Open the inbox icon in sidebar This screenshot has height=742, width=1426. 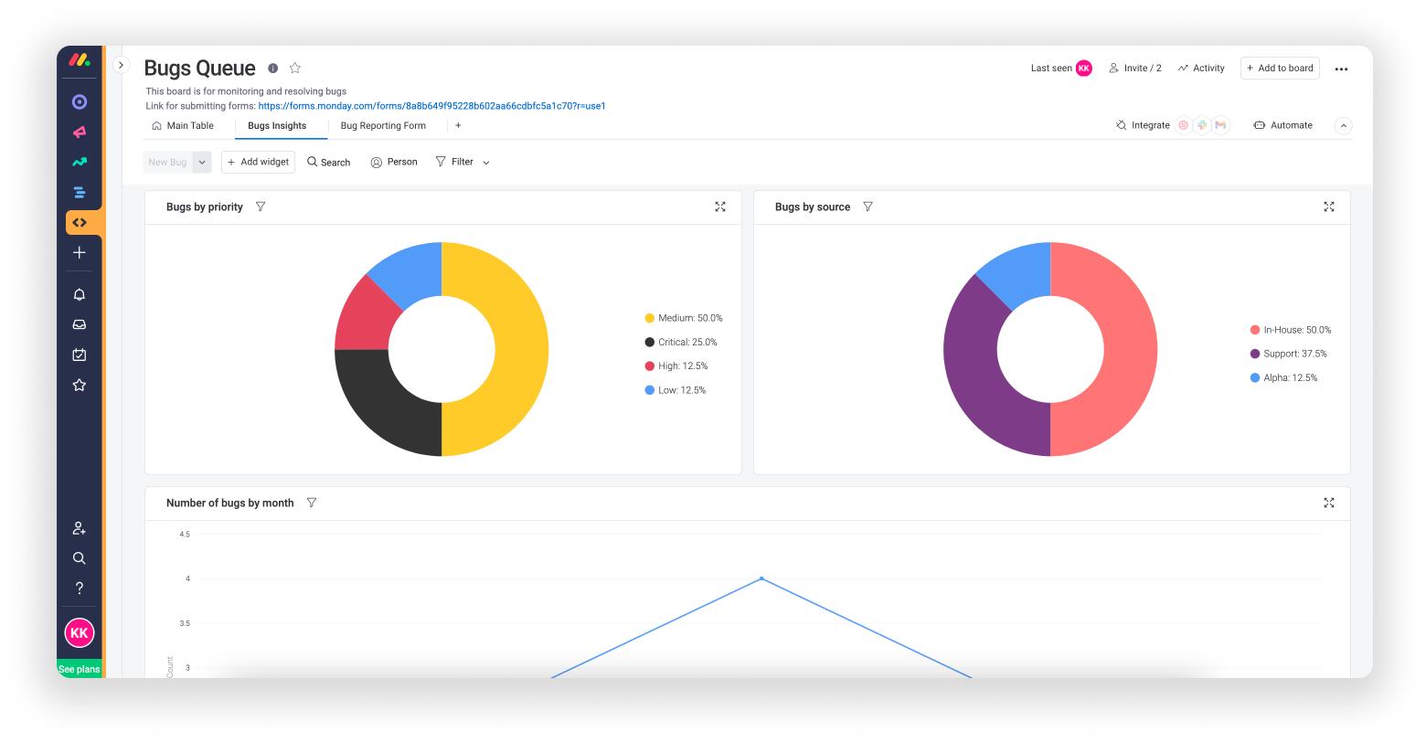[80, 324]
